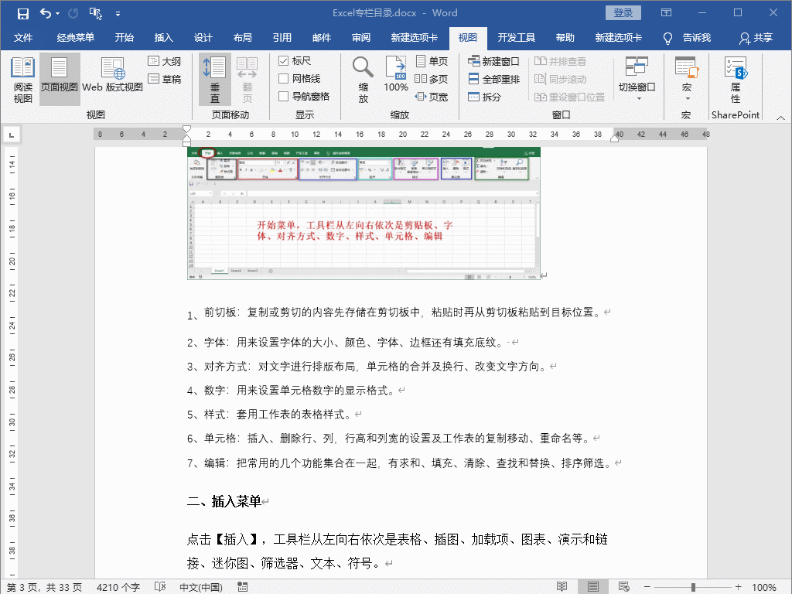The image size is (792, 594).
Task: Click the 告诉我 lightbulb search
Action: click(687, 38)
